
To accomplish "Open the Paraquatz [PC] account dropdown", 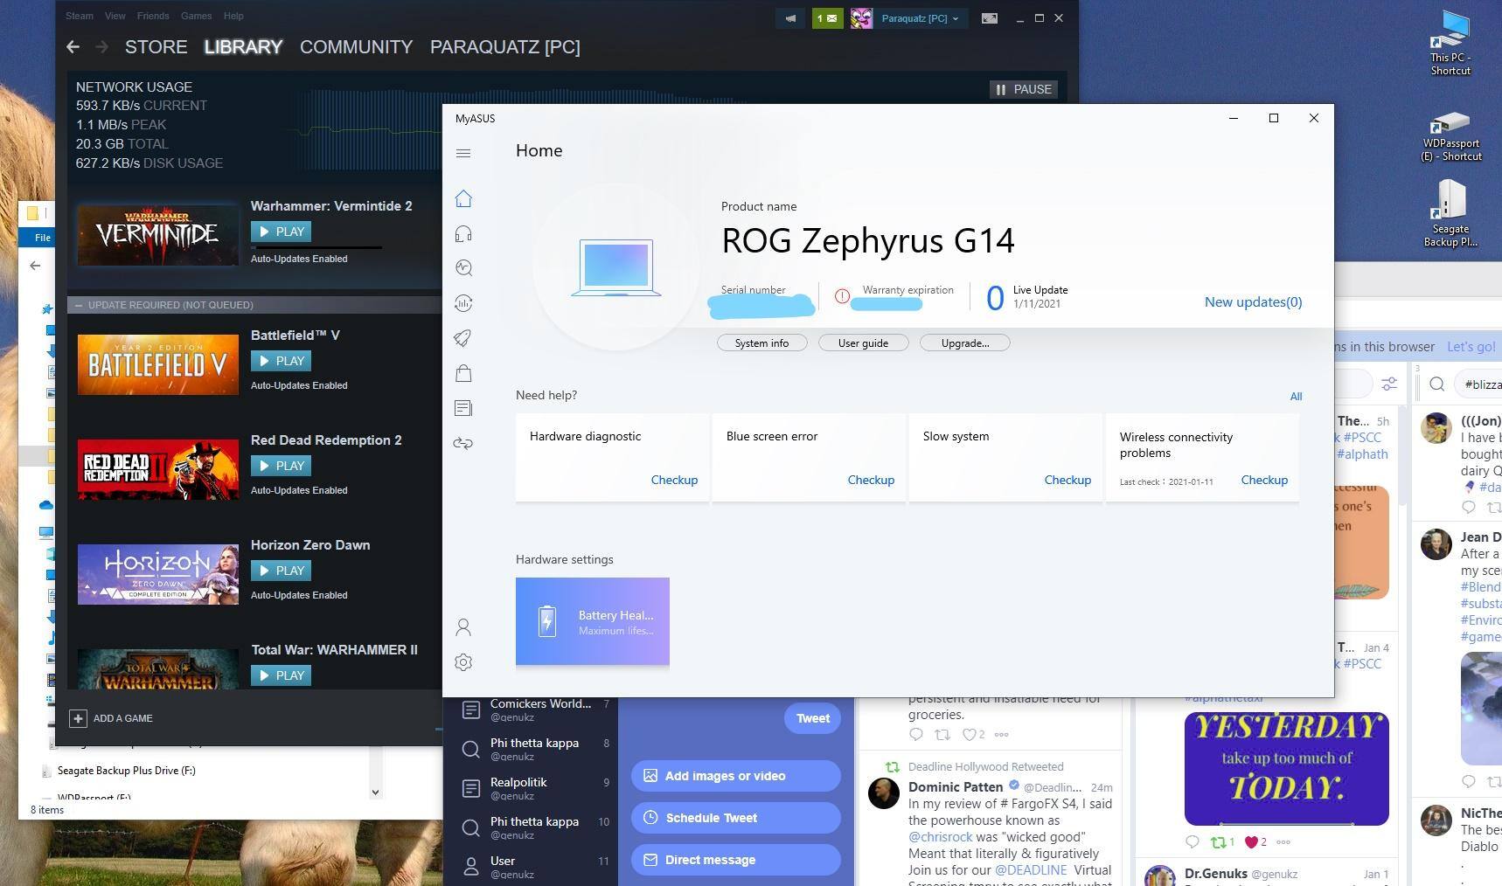I will pyautogui.click(x=919, y=18).
